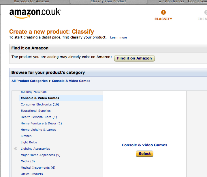This screenshot has width=207, height=177.
Task: Open Health Personal Care (1) category
Action: [39, 117]
